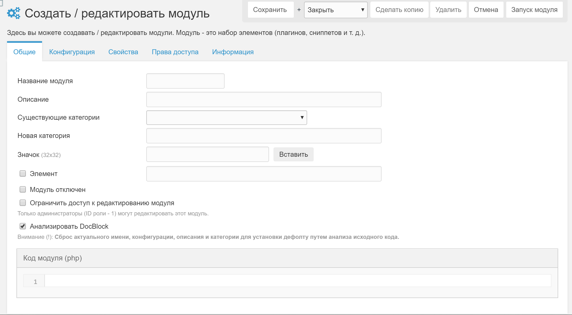Delete module using Удалить button
The image size is (572, 315).
(x=448, y=10)
